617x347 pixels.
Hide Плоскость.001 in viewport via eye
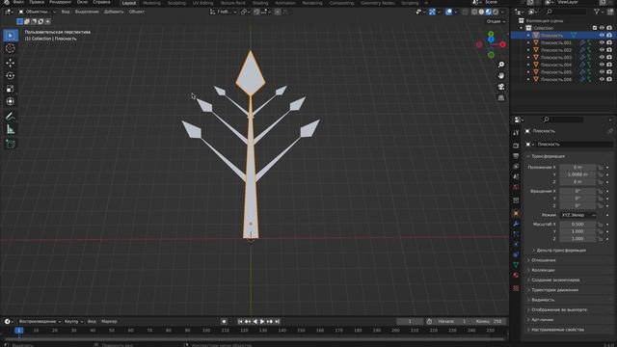tap(602, 42)
